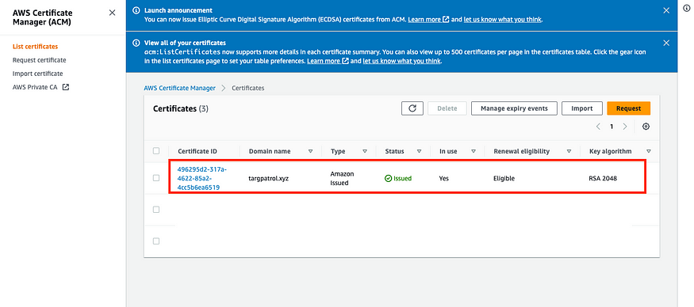Click the targpatrol.xyz domain name cell
This screenshot has width=694, height=307.
tap(269, 179)
